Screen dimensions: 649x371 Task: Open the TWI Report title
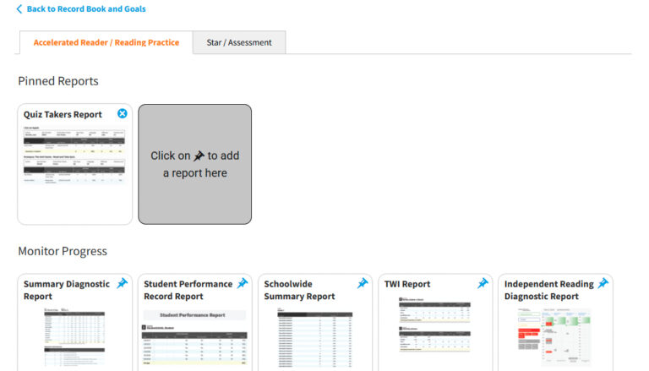[x=407, y=285]
